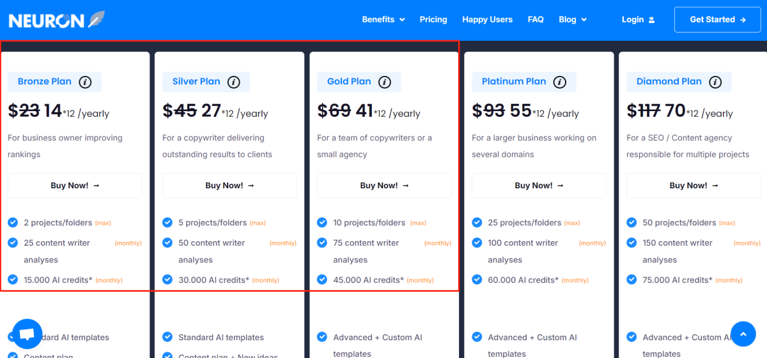Open the Pricing menu item
Image resolution: width=767 pixels, height=358 pixels.
tap(433, 20)
